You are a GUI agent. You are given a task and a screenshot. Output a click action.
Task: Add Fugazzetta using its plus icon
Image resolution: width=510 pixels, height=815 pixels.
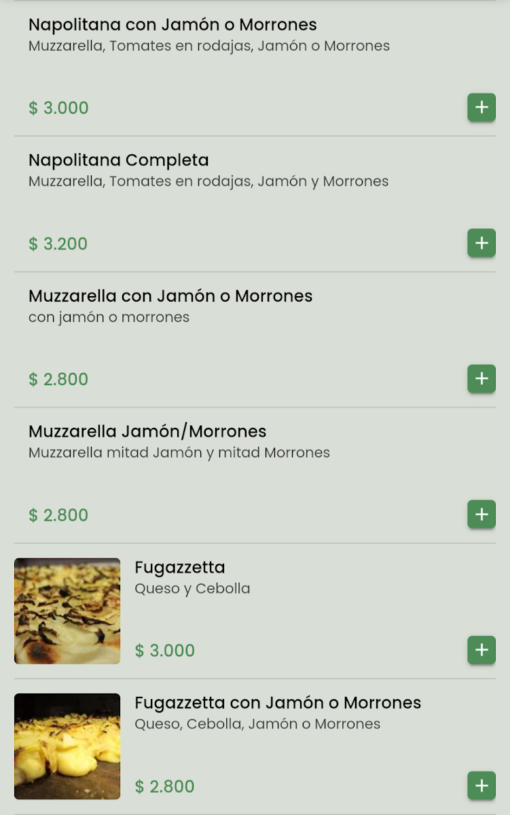[x=481, y=650]
